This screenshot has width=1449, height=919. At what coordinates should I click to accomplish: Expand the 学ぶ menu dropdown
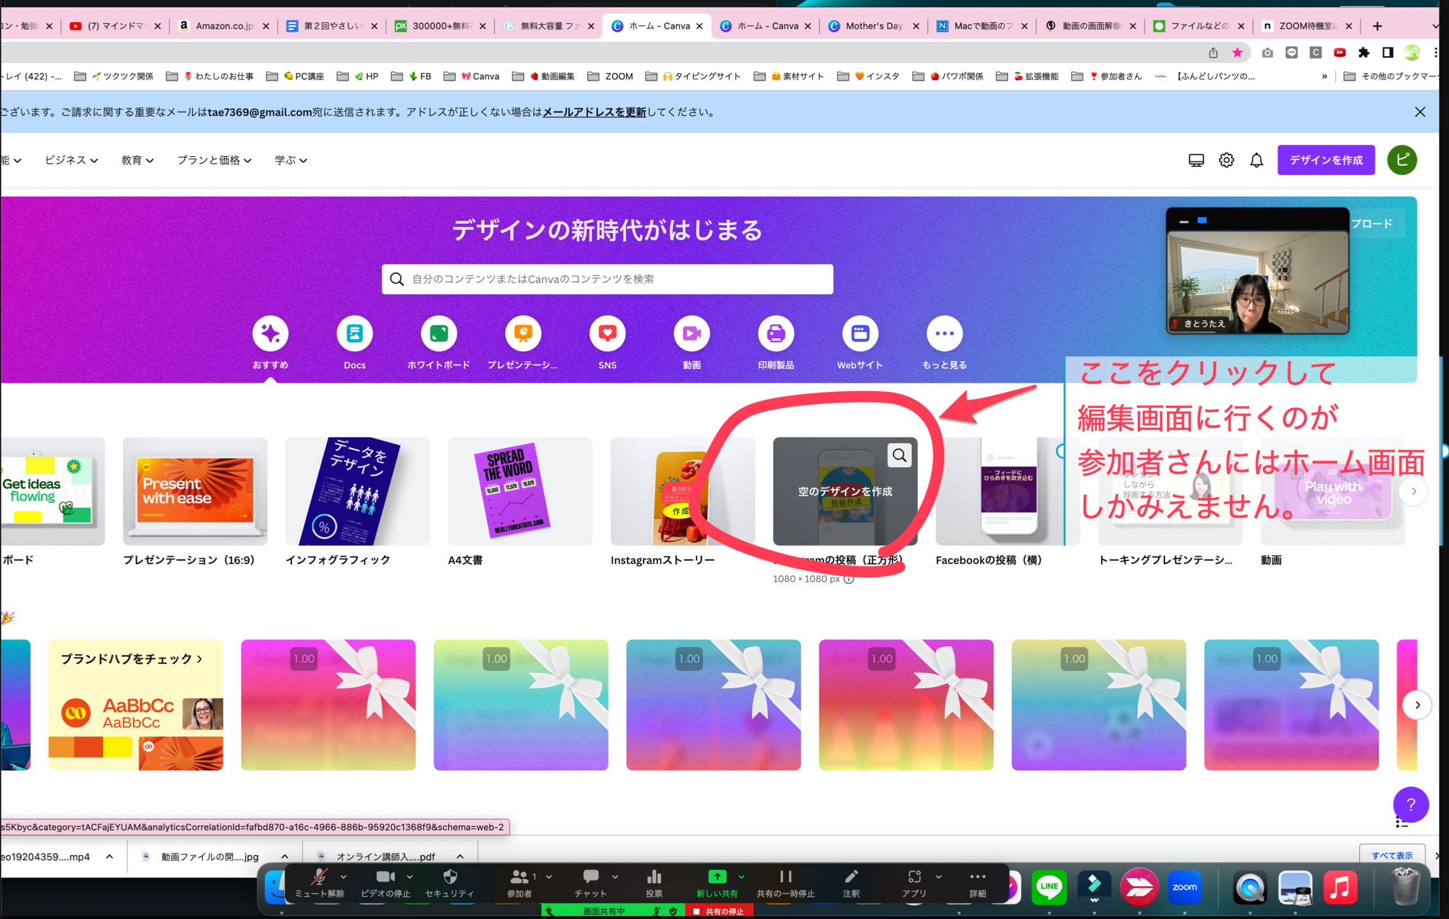click(291, 160)
